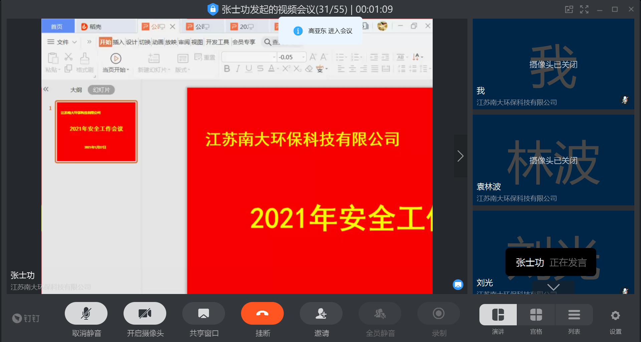641x342 pixels.
Task: Unmute your microphone
Action: click(x=86, y=313)
